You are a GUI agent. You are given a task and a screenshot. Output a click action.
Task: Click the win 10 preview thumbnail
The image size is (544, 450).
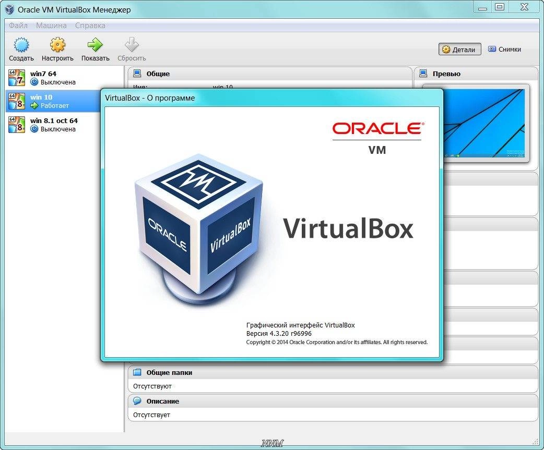(x=486, y=124)
